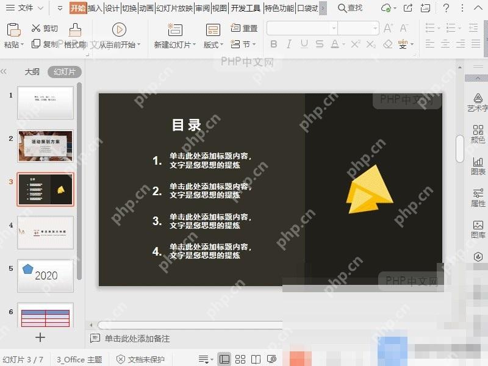Image resolution: width=488 pixels, height=366 pixels.
Task: Toggle italic formatting
Action: coord(289,44)
